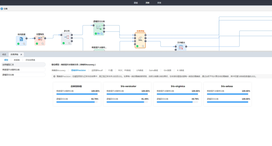This screenshot has width=272, height=146.
Task: Switch to 召回率Recall metric
Action: click(x=97, y=70)
